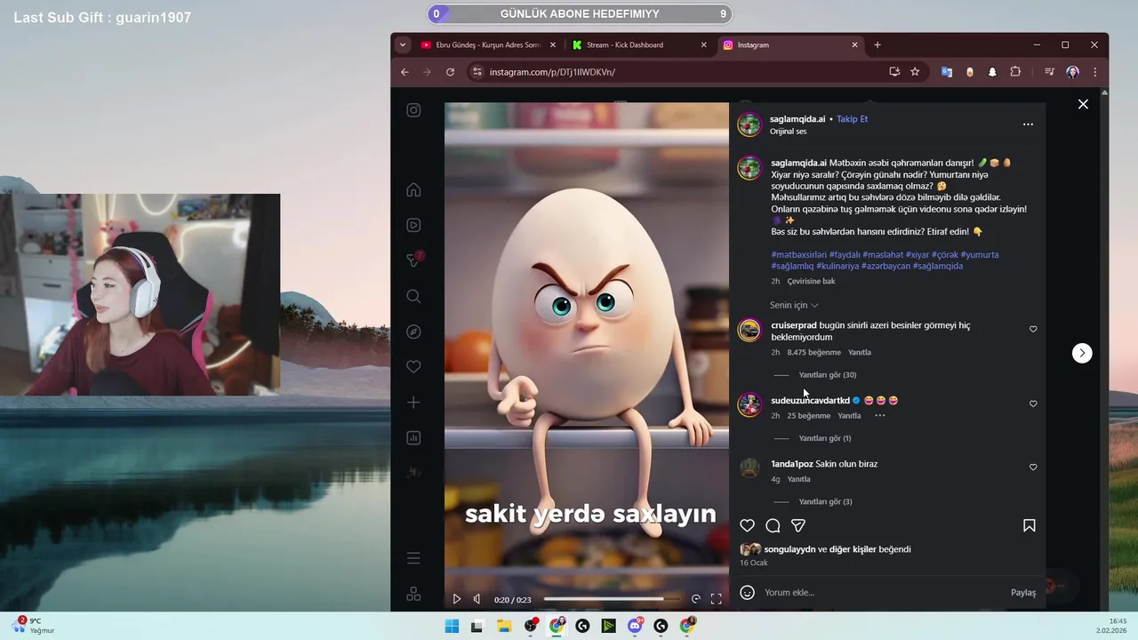The image size is (1138, 640).
Task: Reply to cruiserprad's comment
Action: (x=860, y=352)
